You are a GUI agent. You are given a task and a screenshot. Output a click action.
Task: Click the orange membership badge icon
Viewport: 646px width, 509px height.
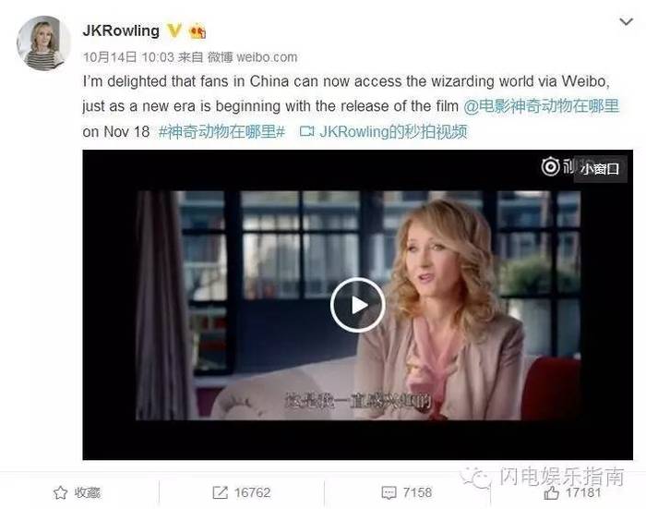pos(197,31)
